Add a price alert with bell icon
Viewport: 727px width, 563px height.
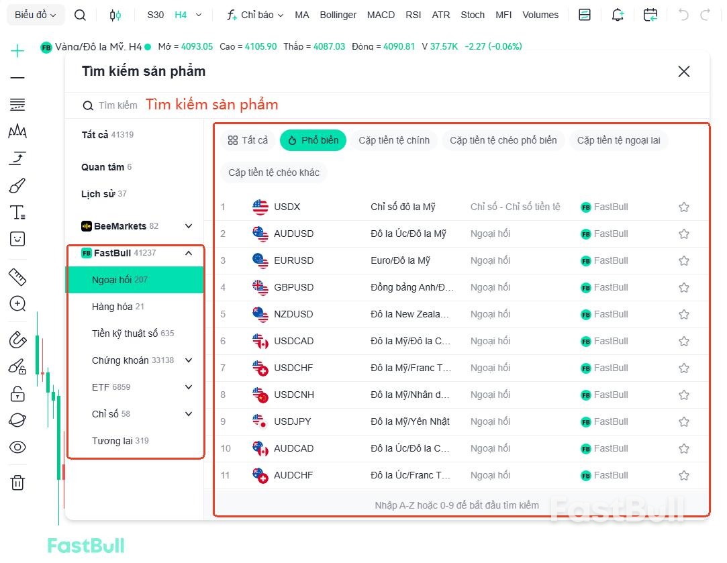point(618,15)
